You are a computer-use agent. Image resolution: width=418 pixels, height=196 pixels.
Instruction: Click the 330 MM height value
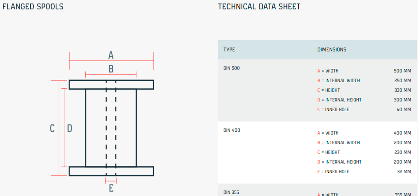(x=403, y=90)
